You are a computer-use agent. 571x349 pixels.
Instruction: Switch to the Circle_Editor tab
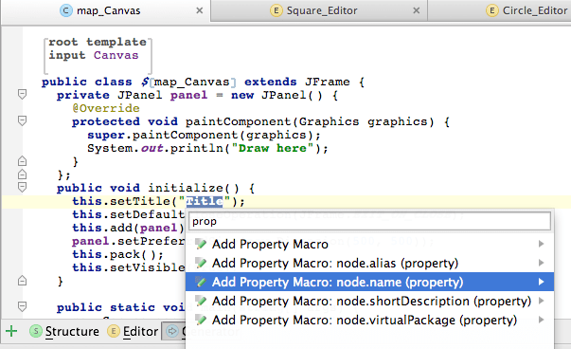[x=527, y=10]
